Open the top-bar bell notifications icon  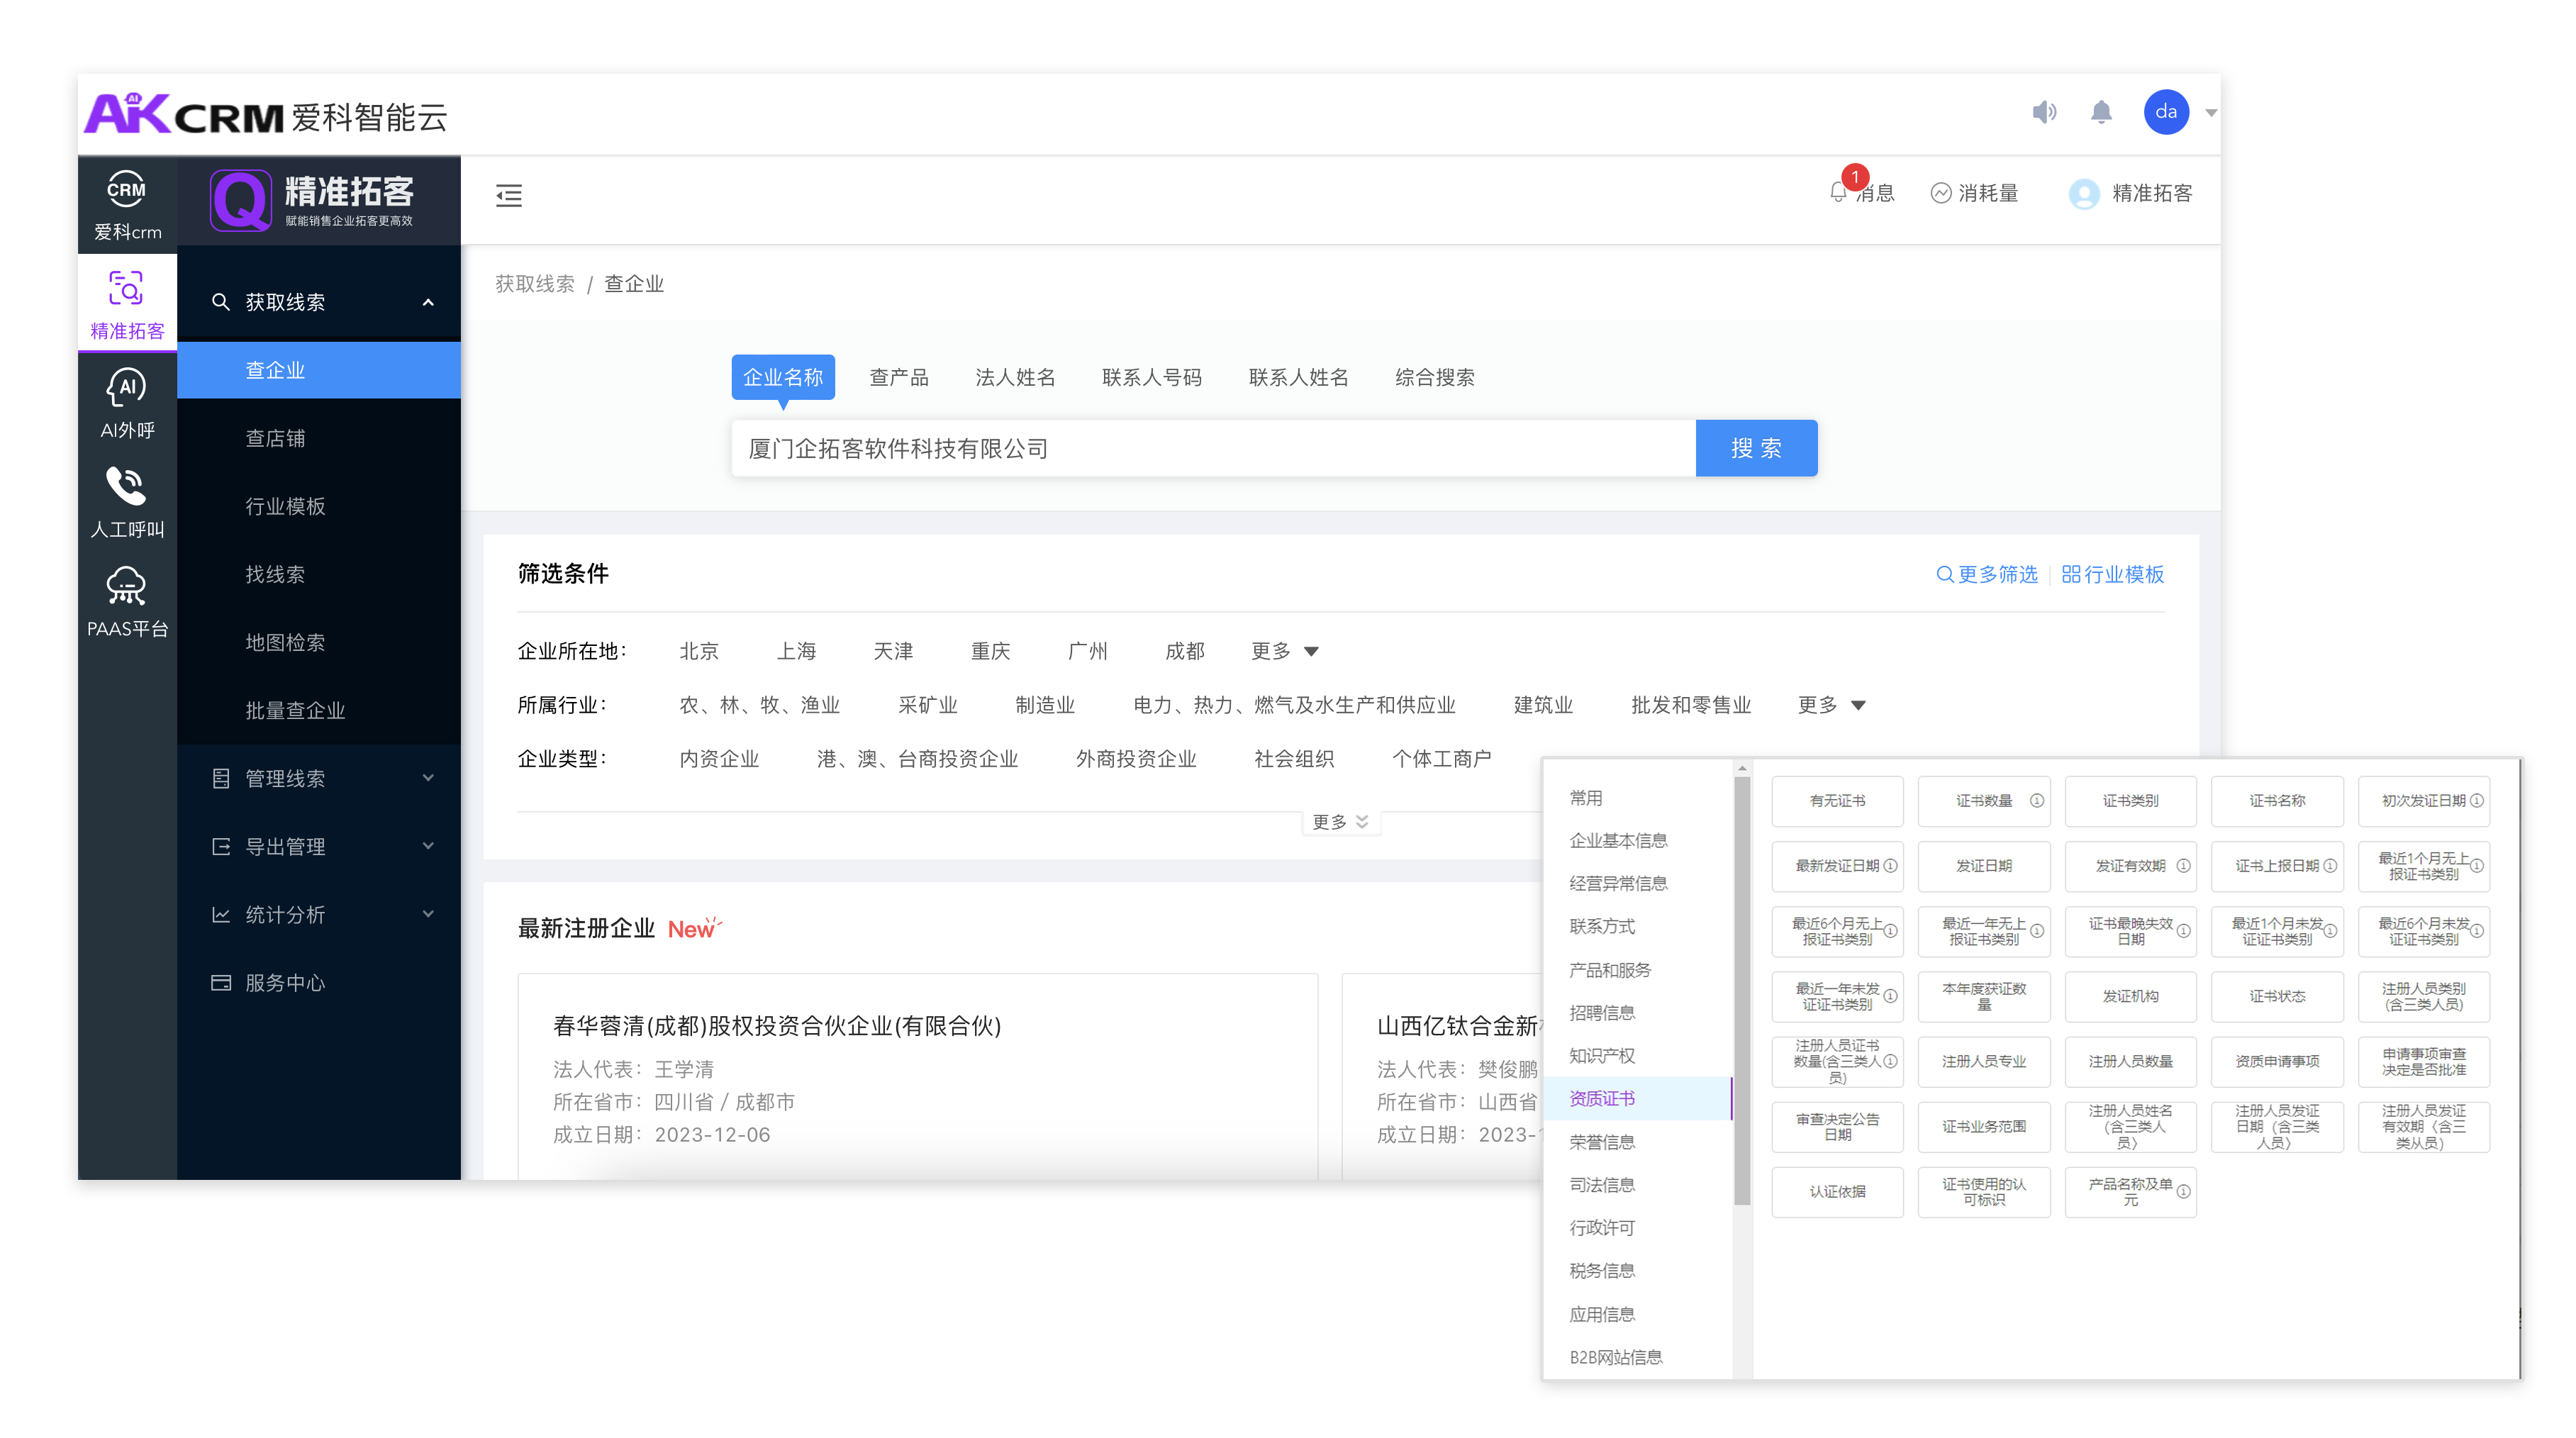pyautogui.click(x=2101, y=112)
